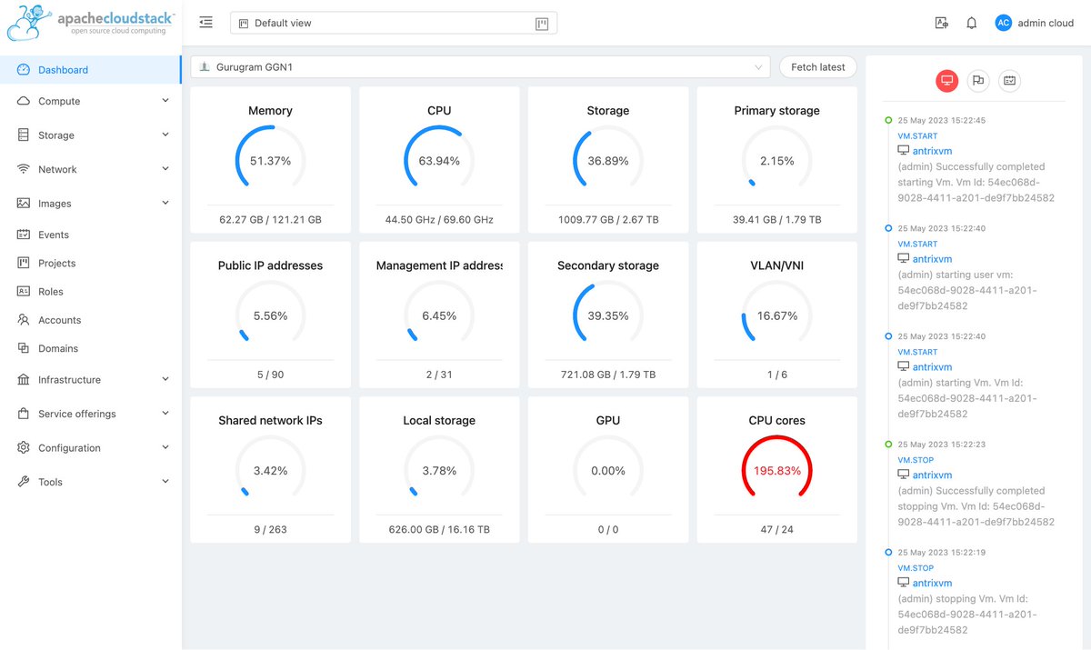Toggle the red VM status filter
This screenshot has height=650, width=1091.
tap(946, 81)
